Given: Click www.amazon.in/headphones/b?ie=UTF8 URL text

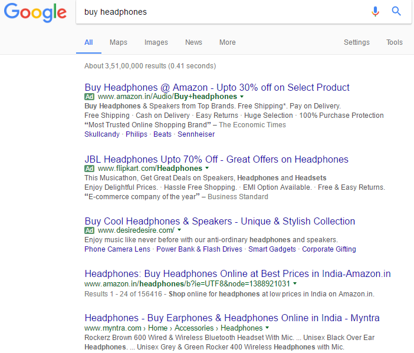Looking at the screenshot, I should [187, 284].
